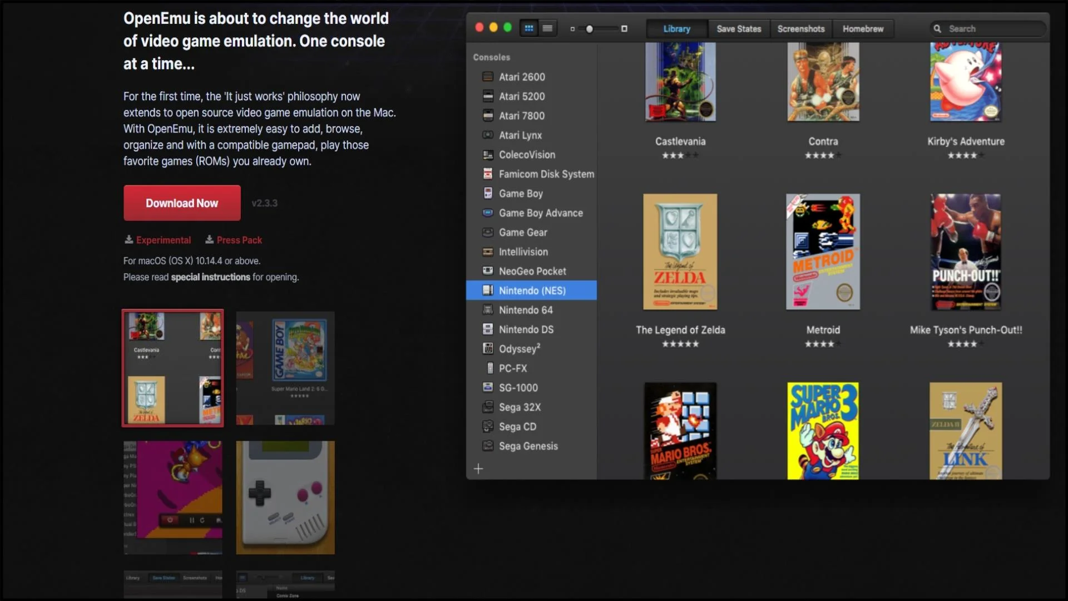The height and width of the screenshot is (601, 1068).
Task: Click the Game Boy console icon
Action: click(x=488, y=194)
